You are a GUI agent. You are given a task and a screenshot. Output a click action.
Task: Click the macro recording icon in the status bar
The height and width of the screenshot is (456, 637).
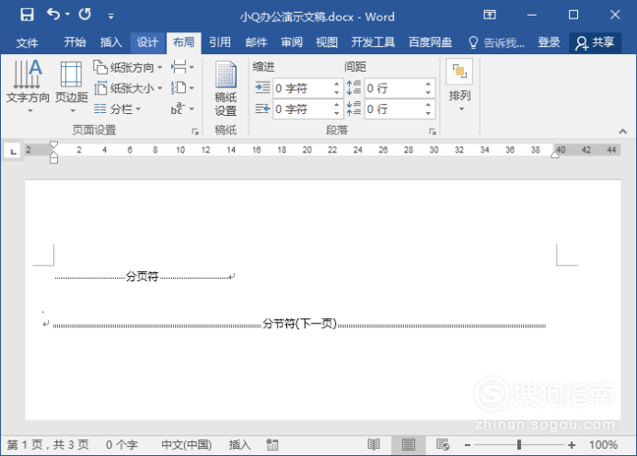click(272, 445)
